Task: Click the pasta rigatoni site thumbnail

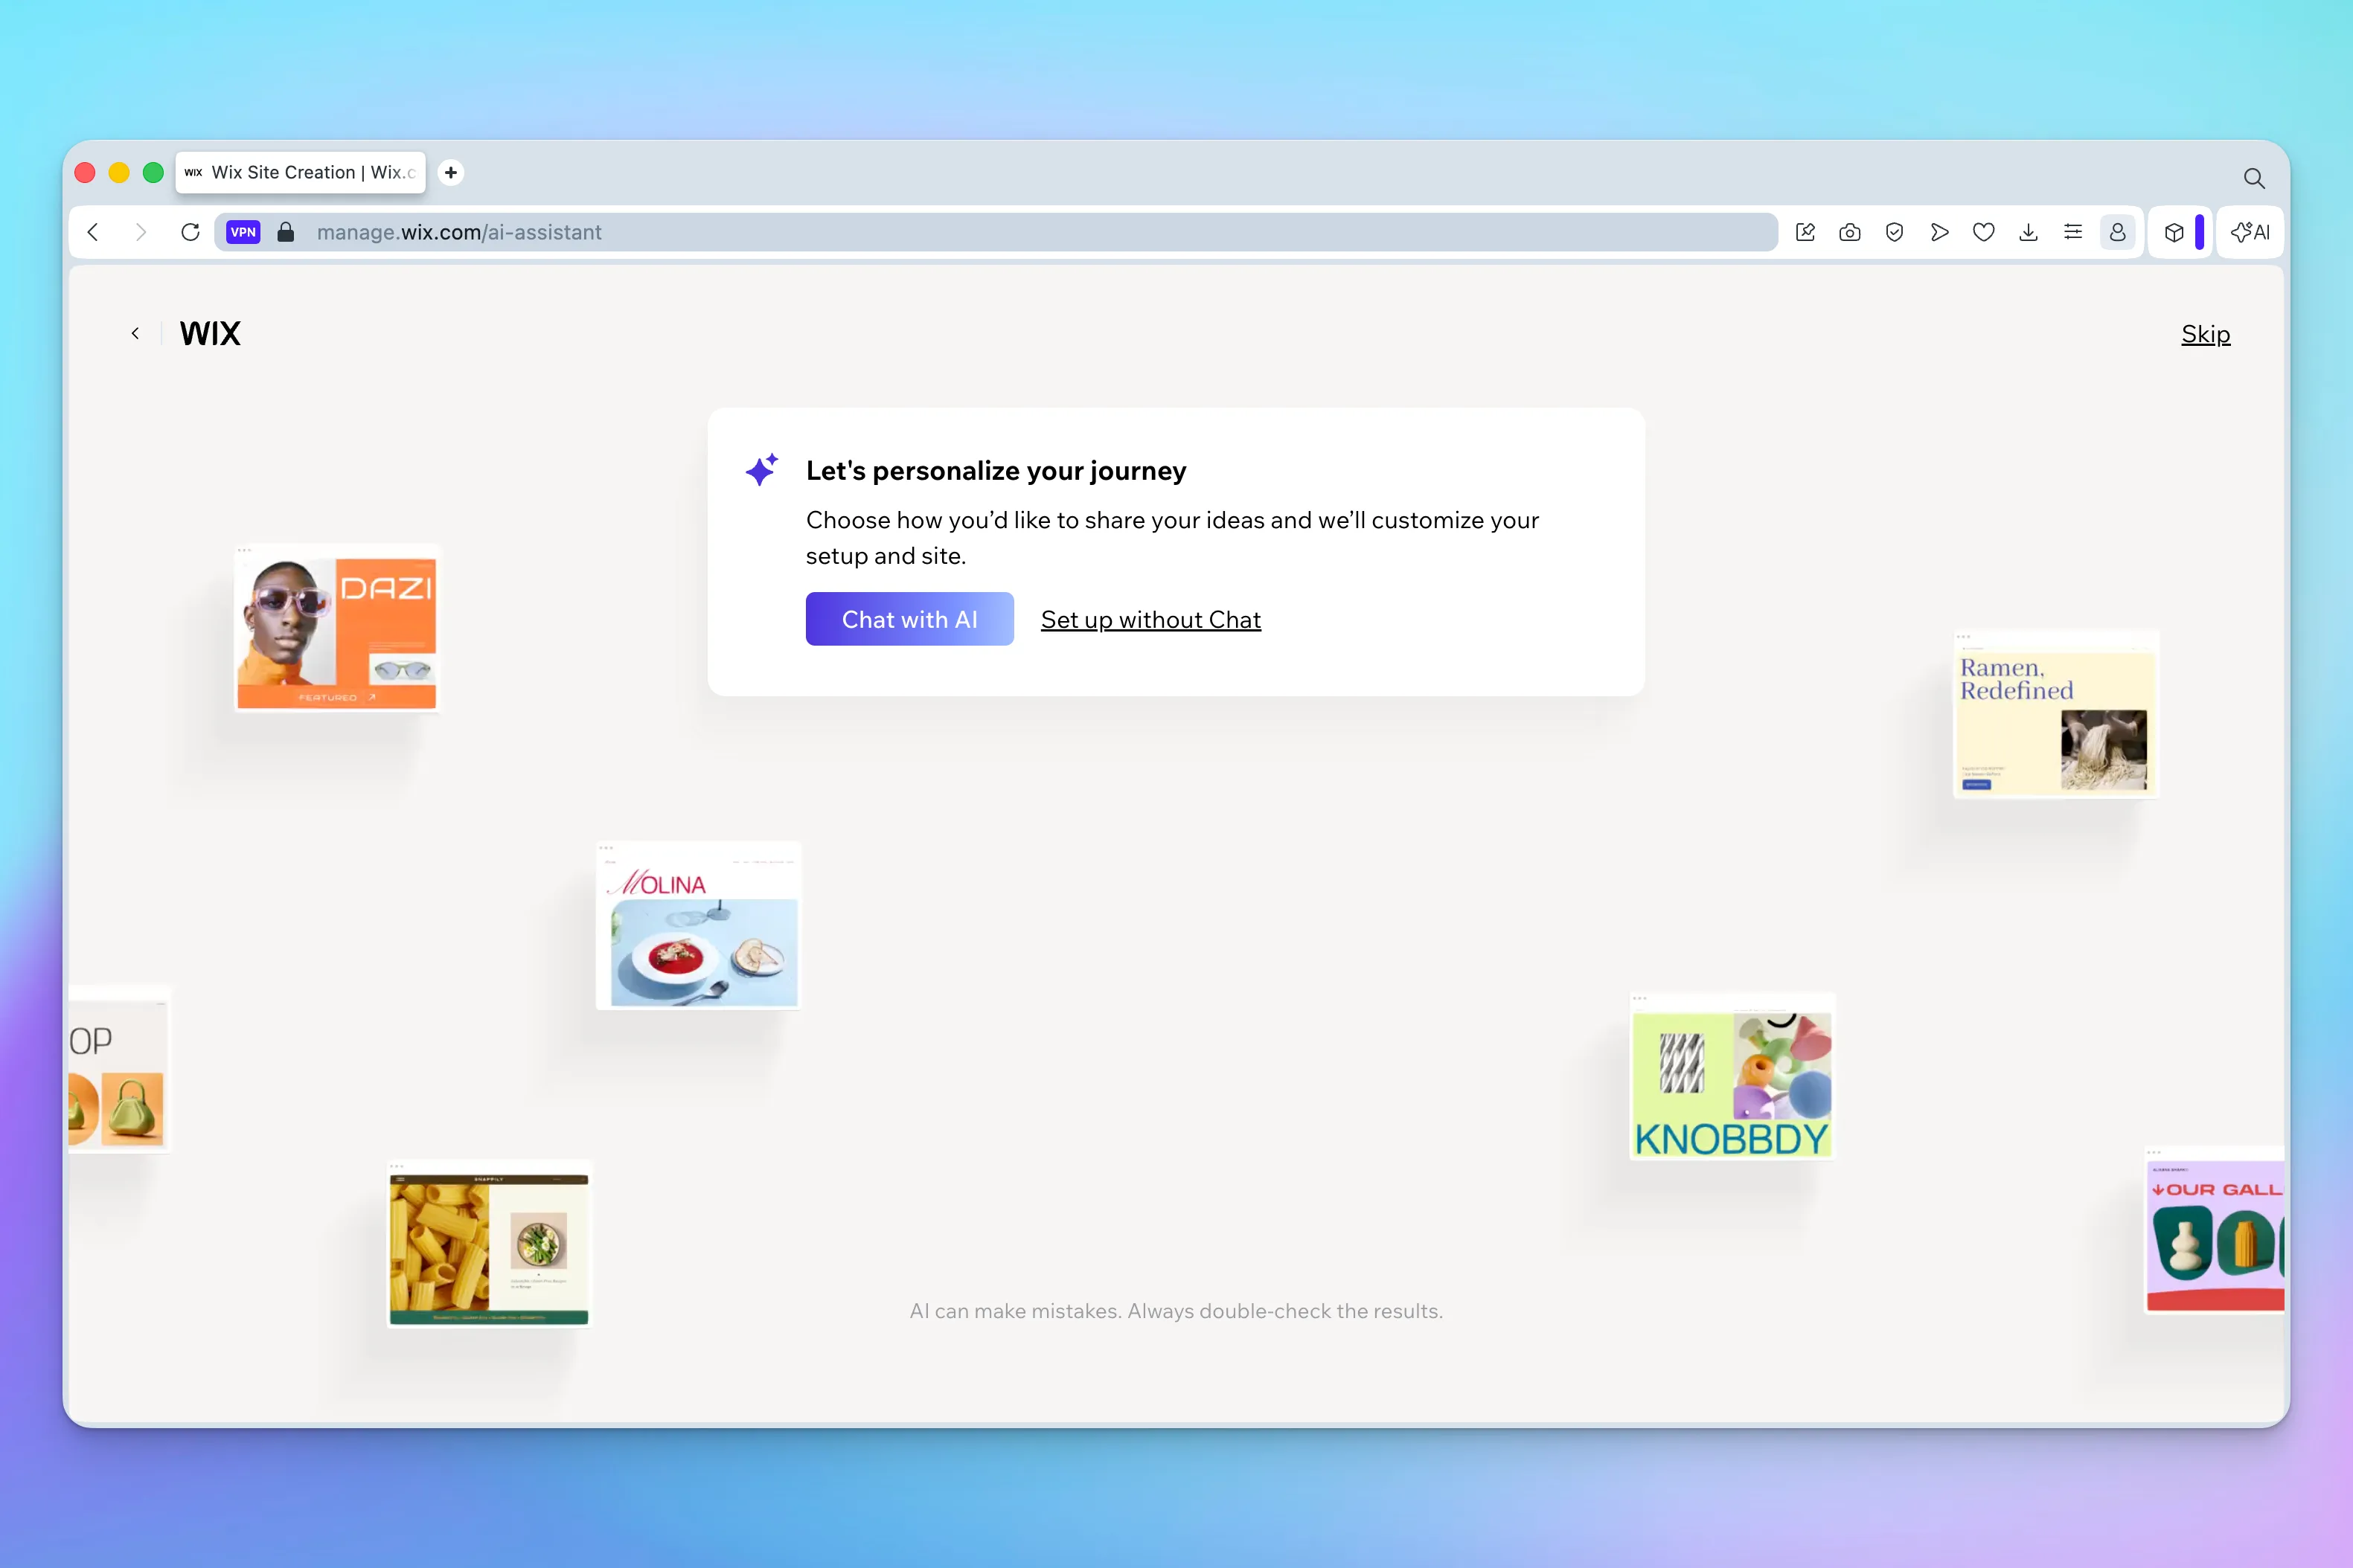Action: point(489,1244)
